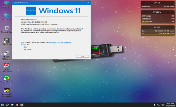The width and height of the screenshot is (176, 107).
Task: Open Discord from the taskbar
Action: tap(12, 105)
